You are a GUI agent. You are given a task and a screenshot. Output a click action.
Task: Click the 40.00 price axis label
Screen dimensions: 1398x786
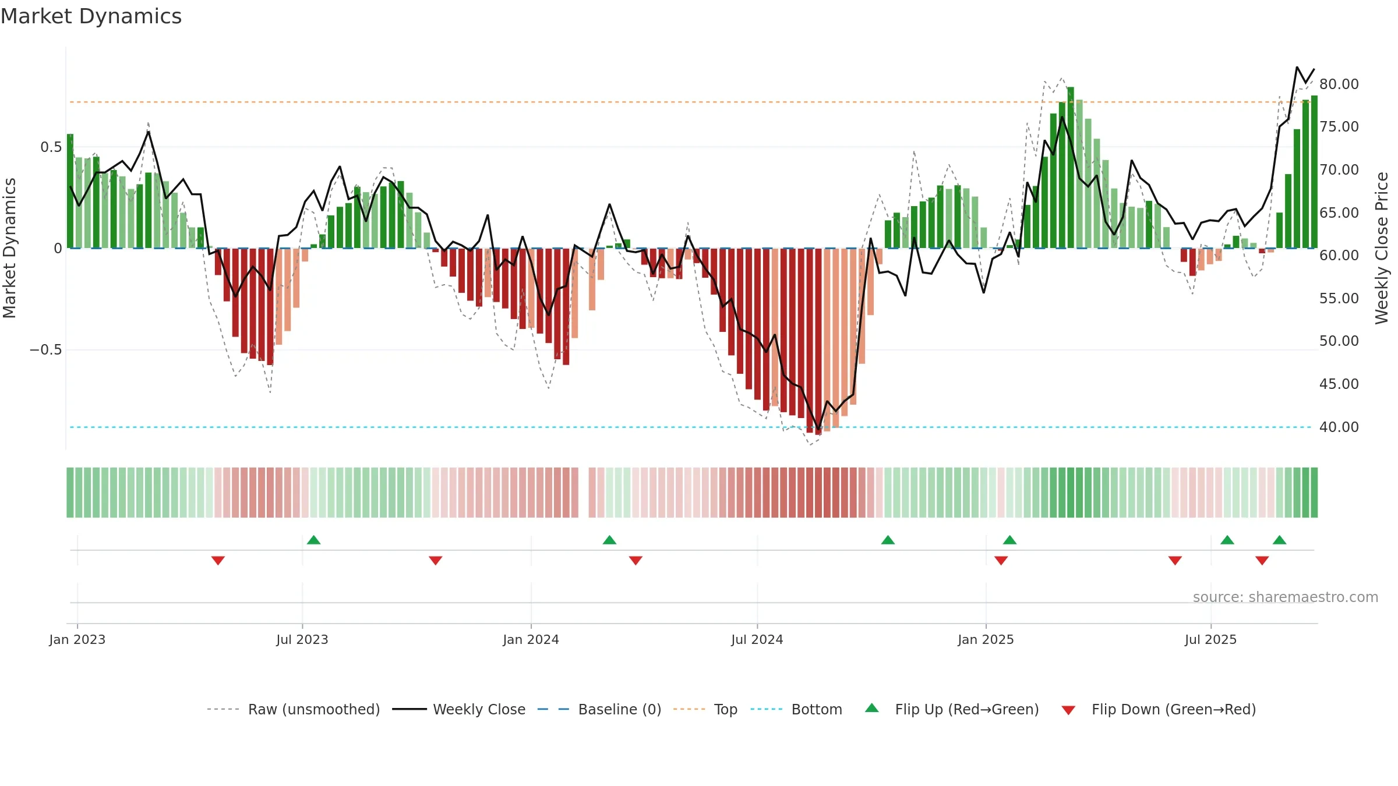point(1339,427)
